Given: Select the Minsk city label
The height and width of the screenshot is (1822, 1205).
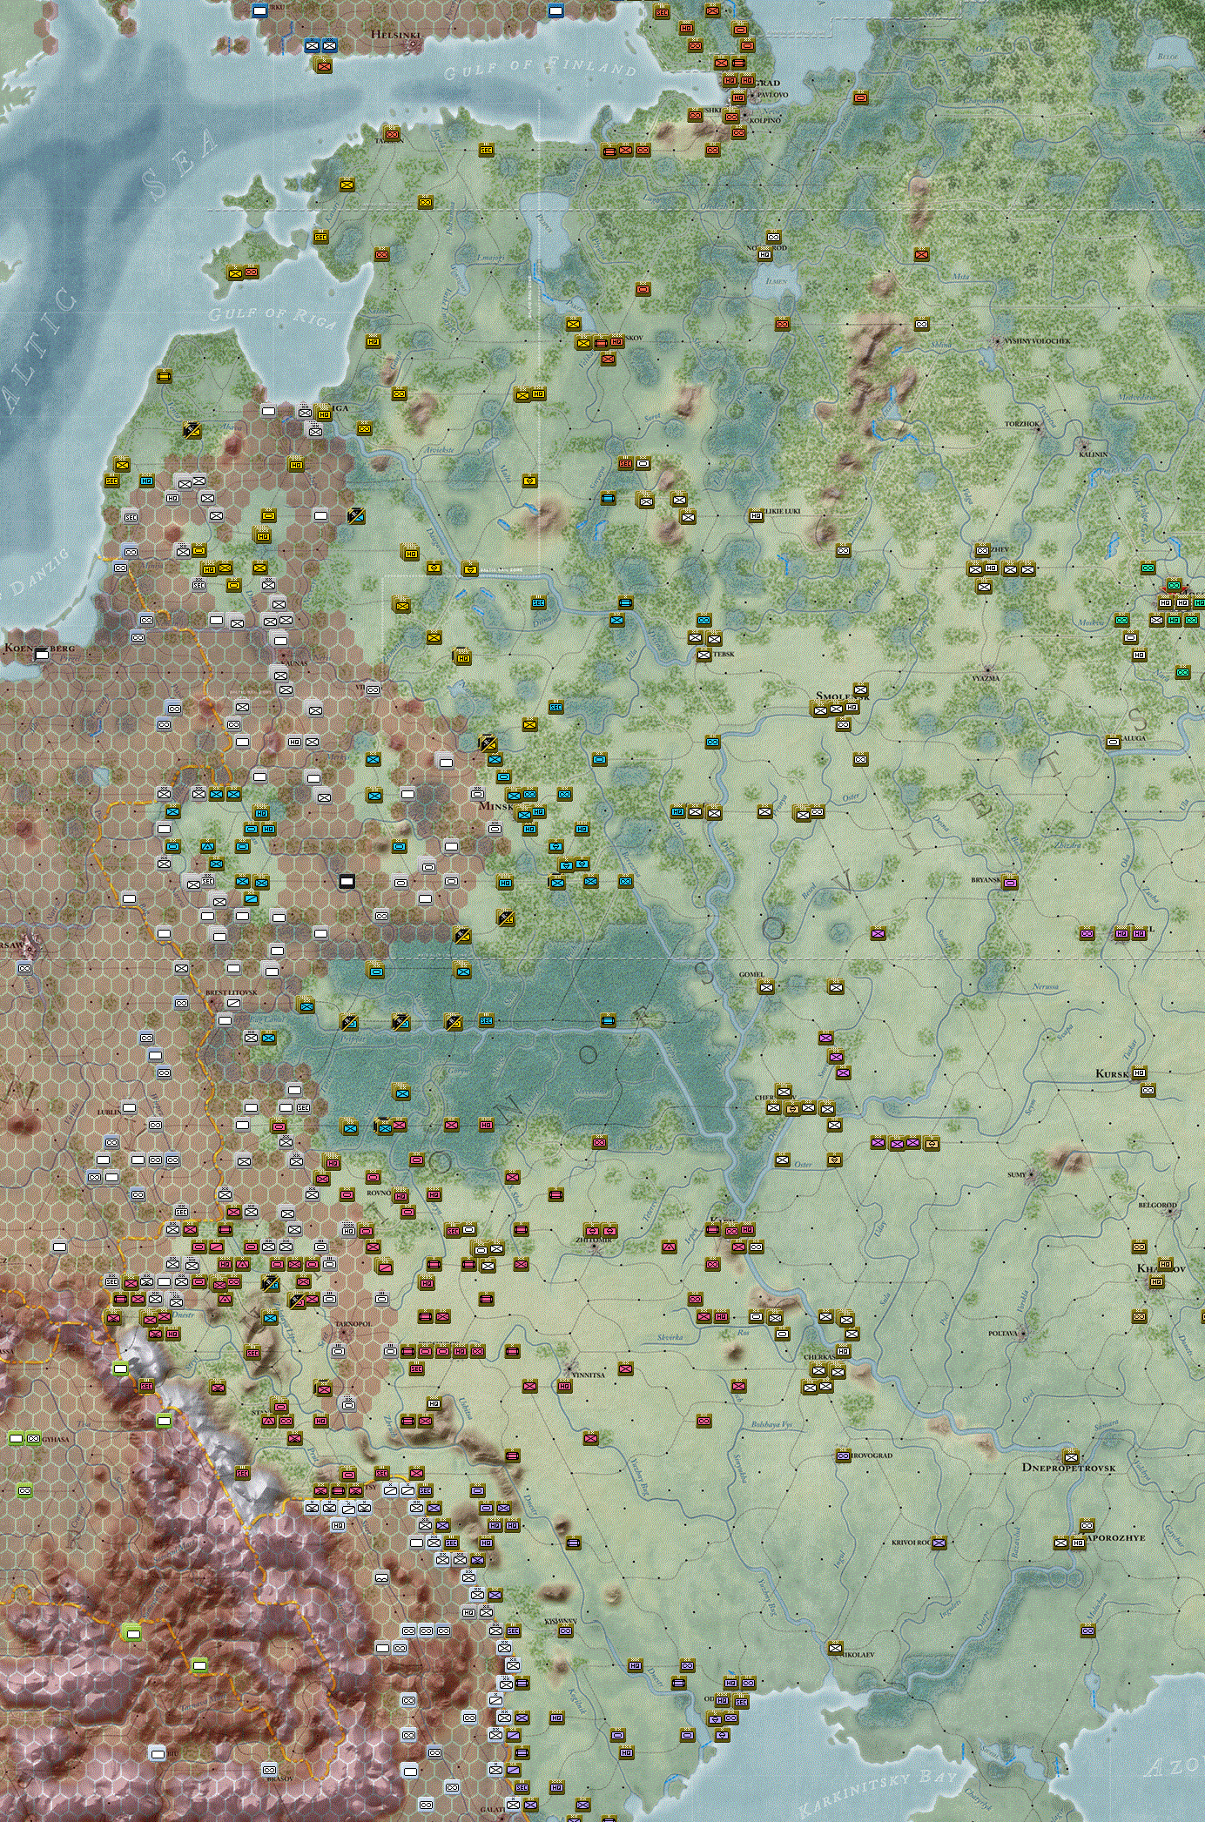Looking at the screenshot, I should tap(496, 806).
